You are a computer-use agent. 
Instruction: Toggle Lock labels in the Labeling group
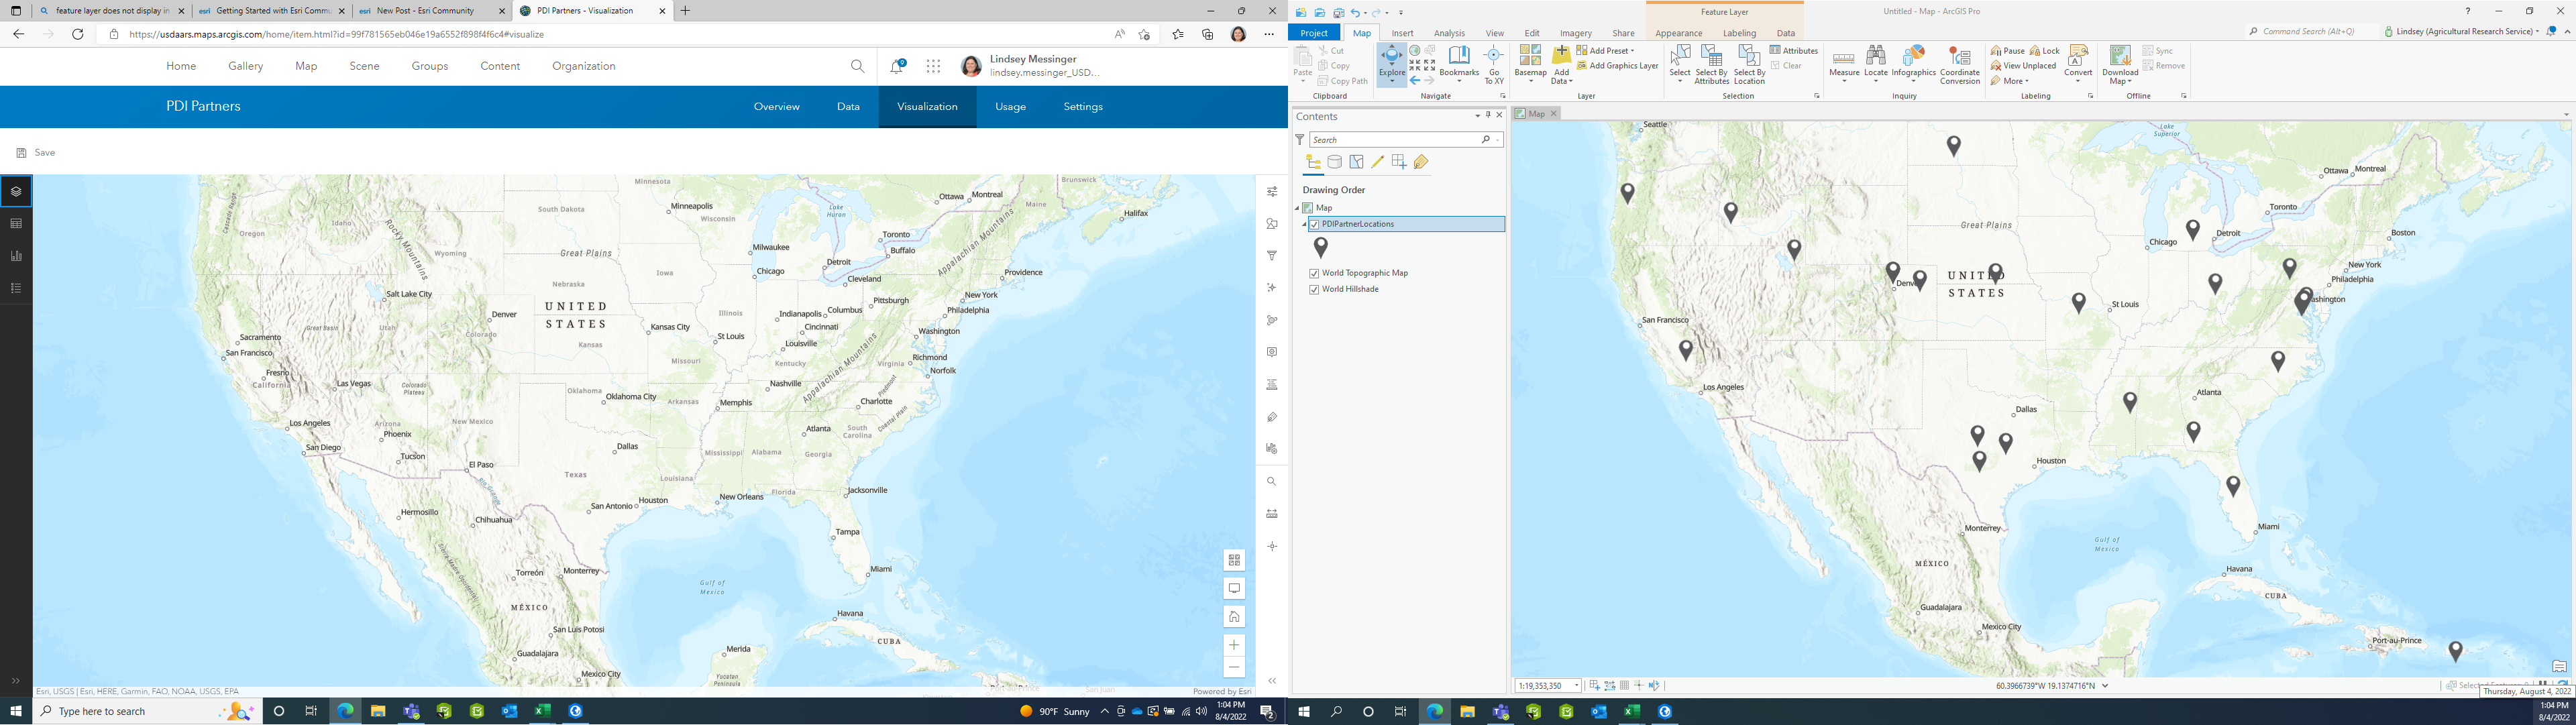pyautogui.click(x=2044, y=51)
